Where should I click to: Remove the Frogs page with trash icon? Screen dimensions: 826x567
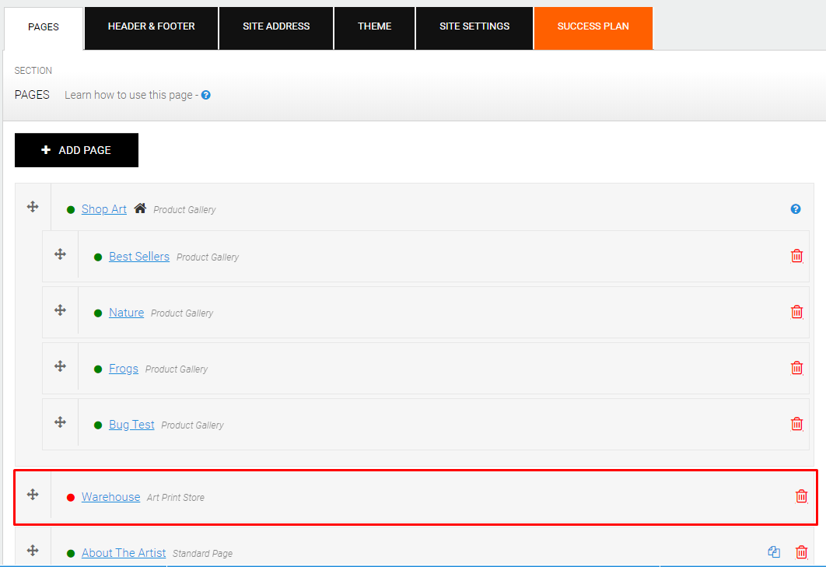point(796,368)
